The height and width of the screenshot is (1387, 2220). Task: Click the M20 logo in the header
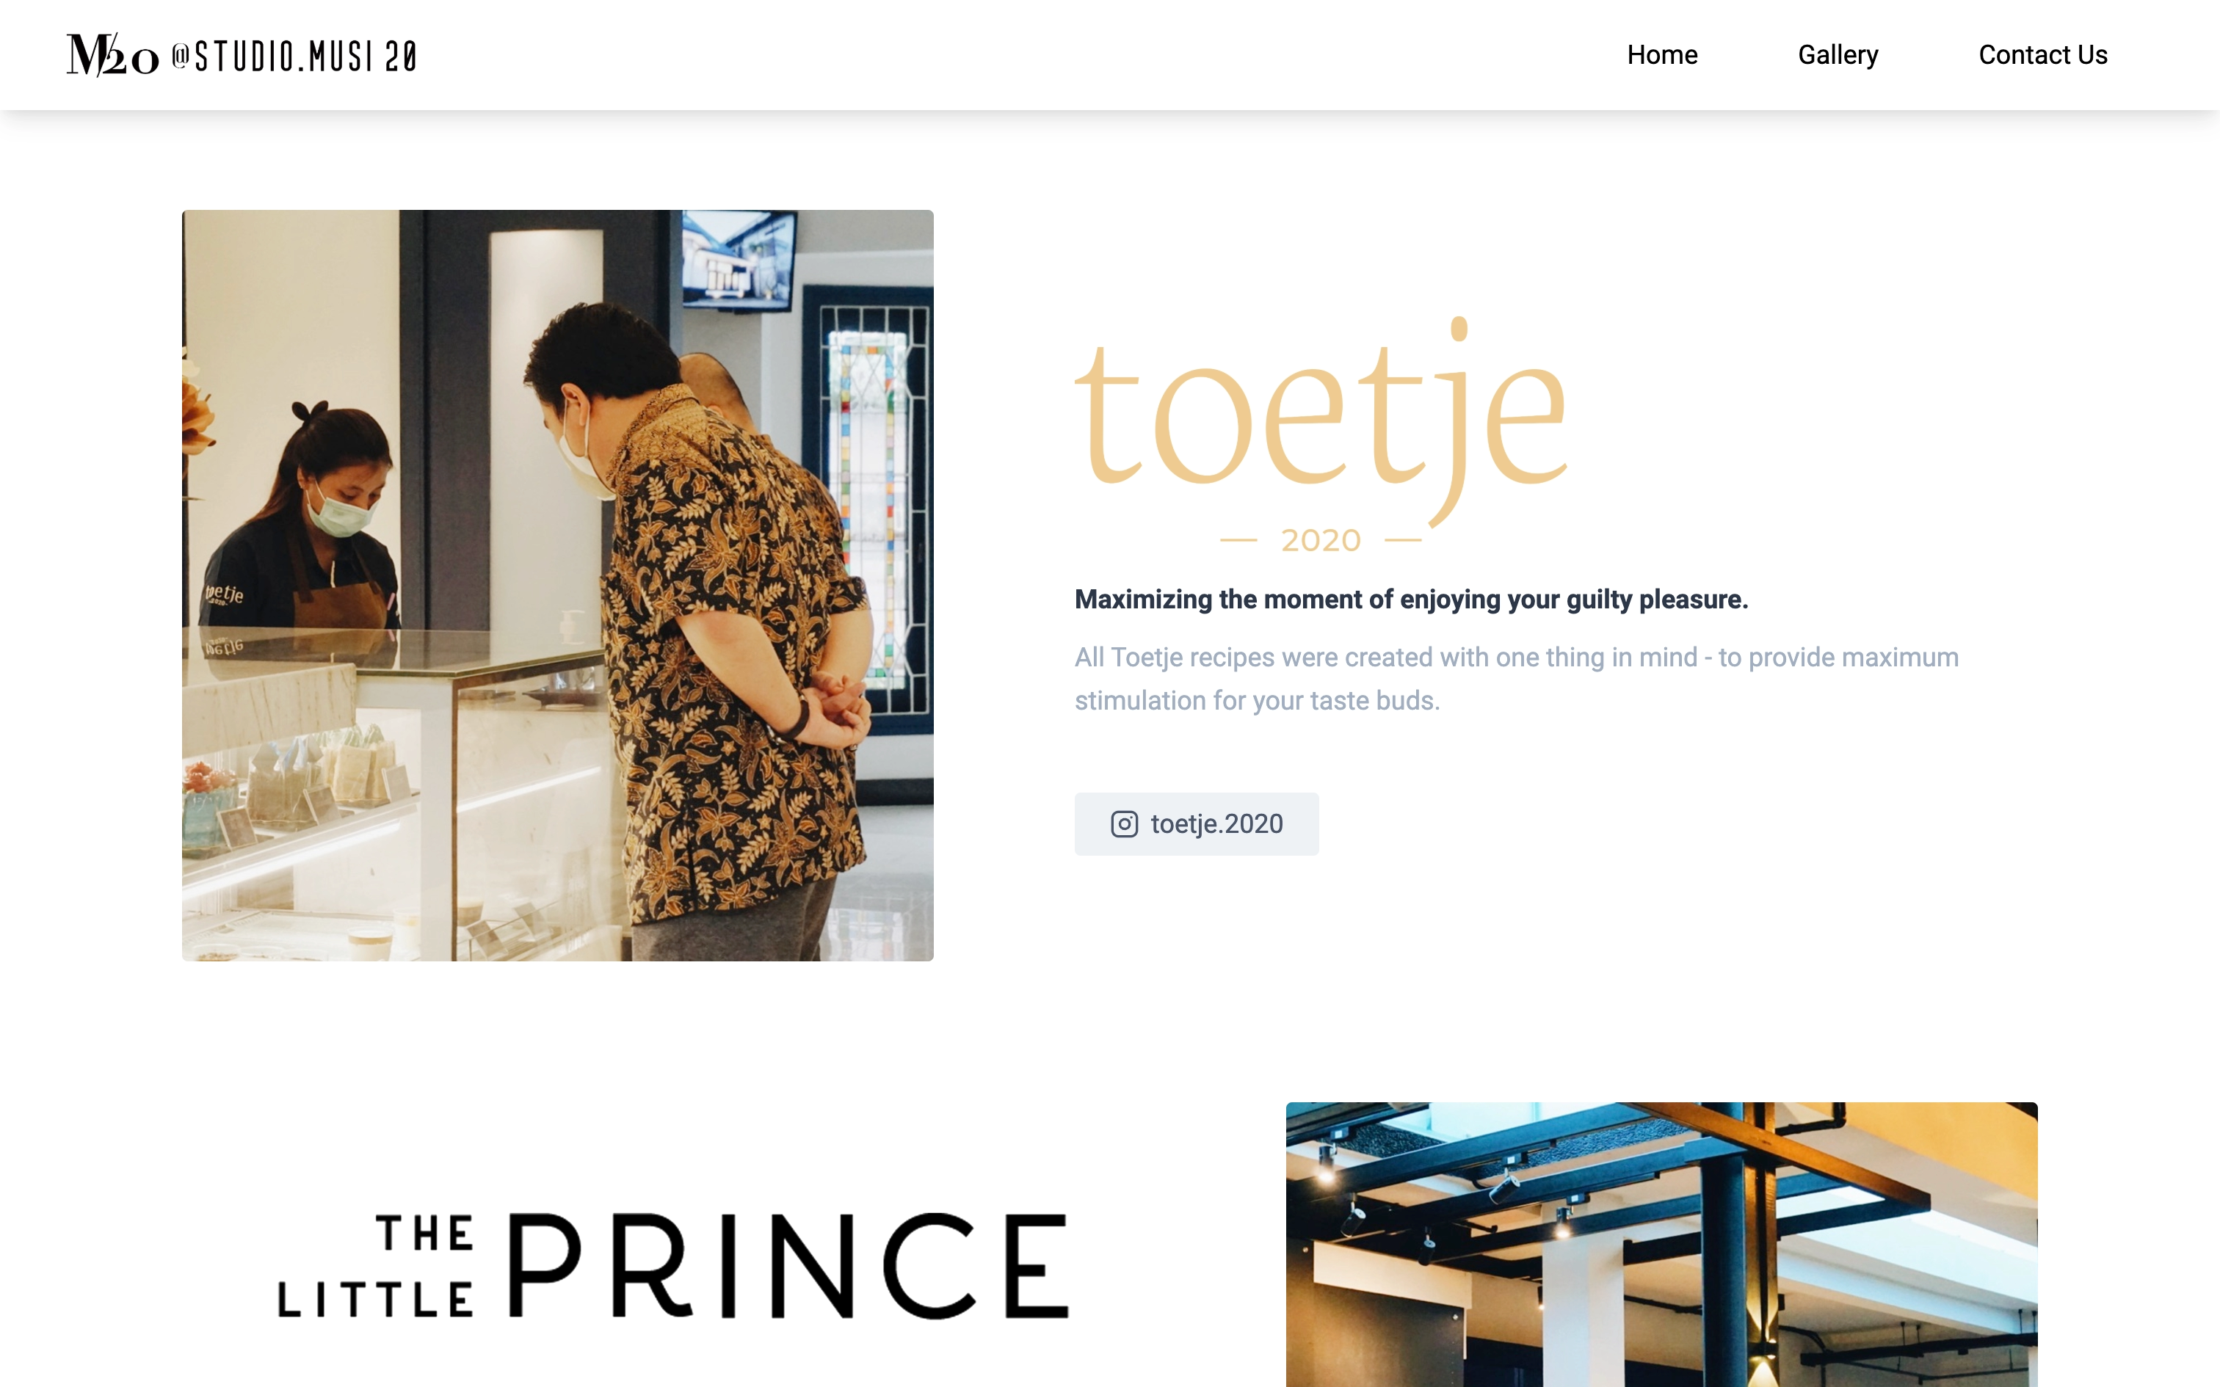[x=113, y=55]
